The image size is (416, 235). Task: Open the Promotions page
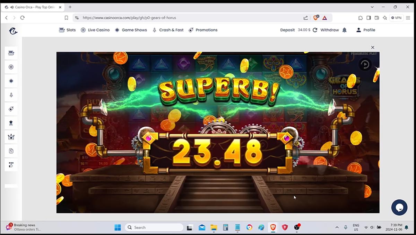203,30
